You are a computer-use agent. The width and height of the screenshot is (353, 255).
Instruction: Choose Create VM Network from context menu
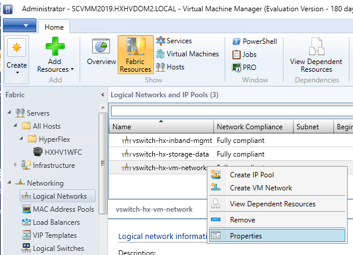[277, 187]
